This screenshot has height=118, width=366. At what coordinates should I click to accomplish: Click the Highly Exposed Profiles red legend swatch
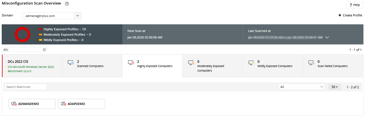[41, 29]
